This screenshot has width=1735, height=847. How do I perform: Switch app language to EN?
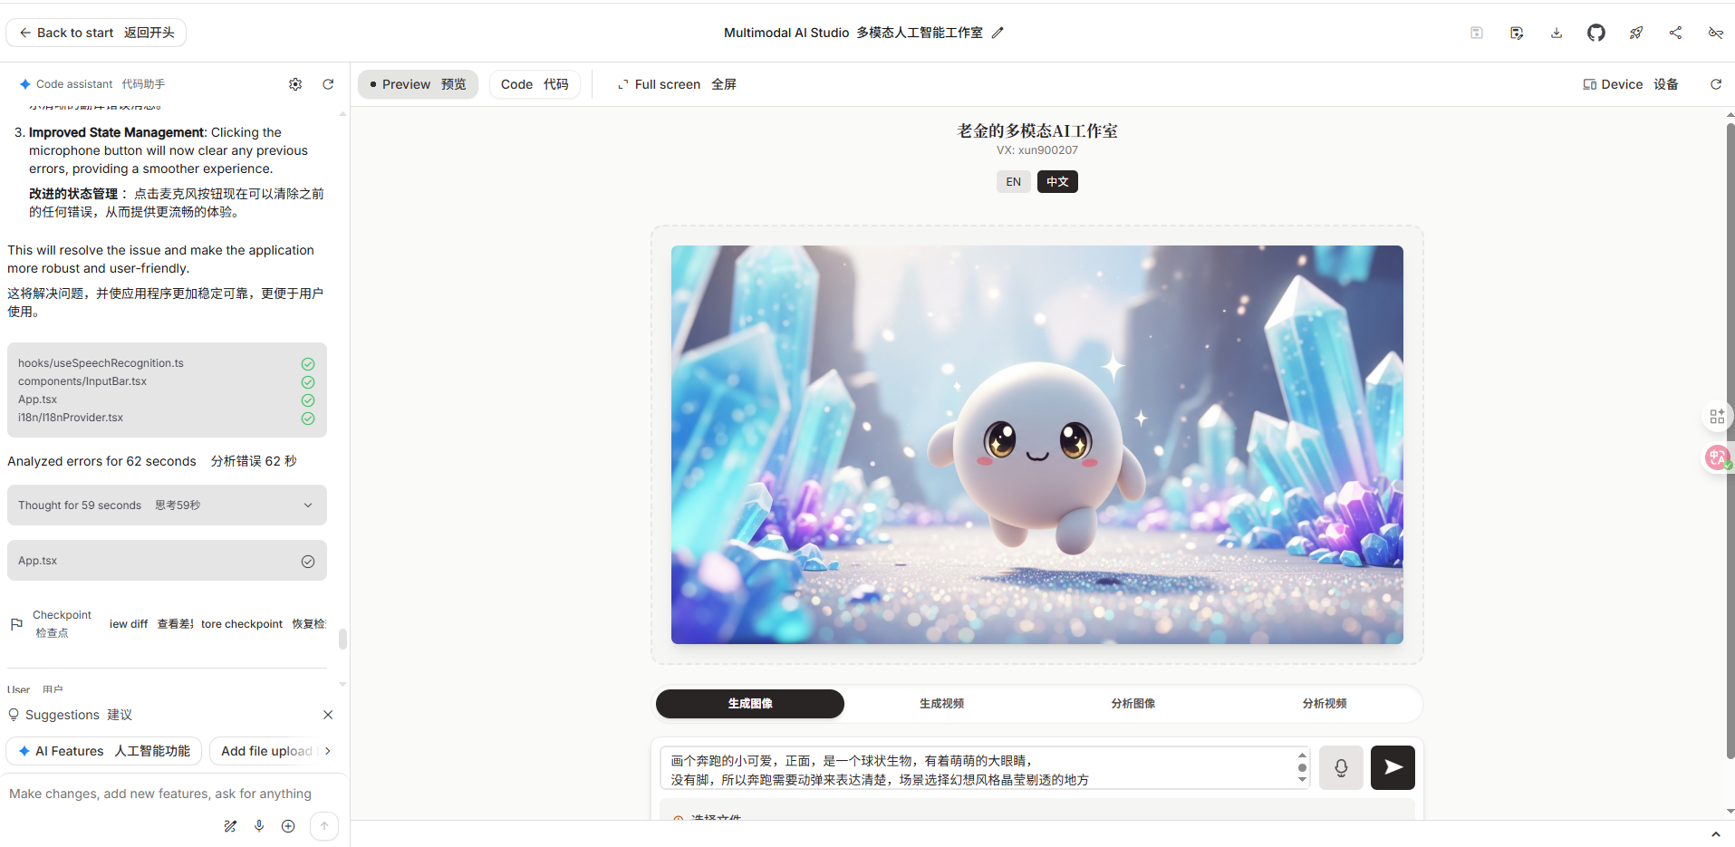[x=1014, y=182]
